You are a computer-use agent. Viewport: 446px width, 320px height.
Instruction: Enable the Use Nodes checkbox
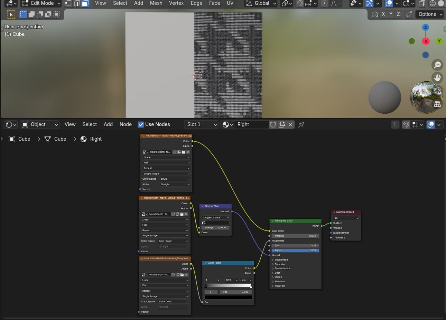pos(141,124)
